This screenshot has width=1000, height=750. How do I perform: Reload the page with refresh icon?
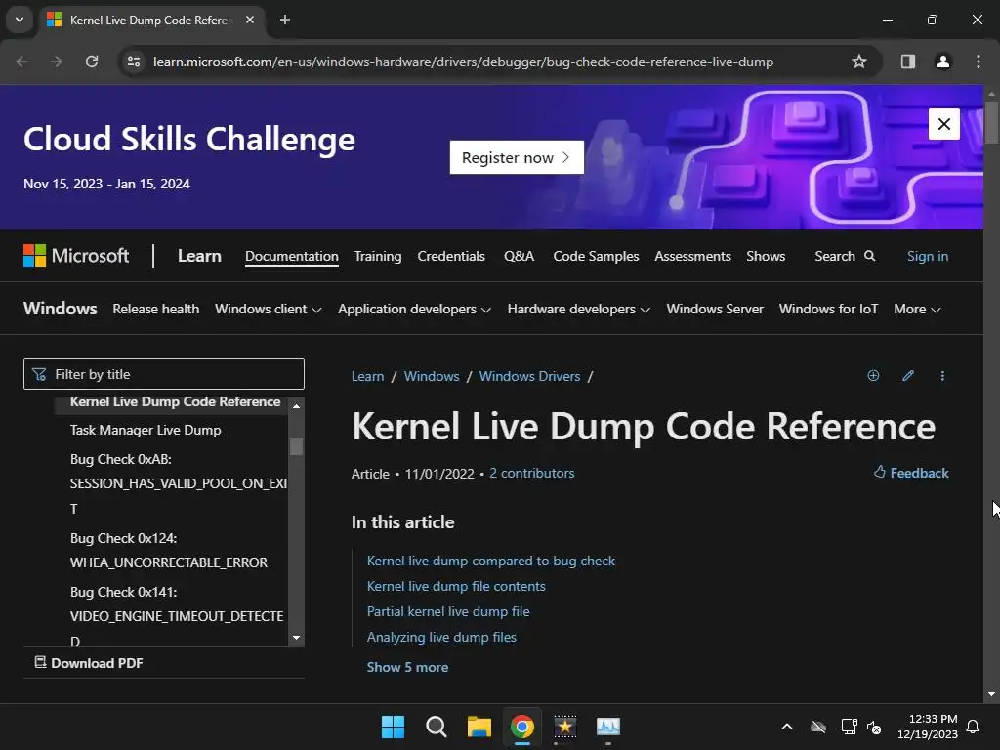pos(92,62)
